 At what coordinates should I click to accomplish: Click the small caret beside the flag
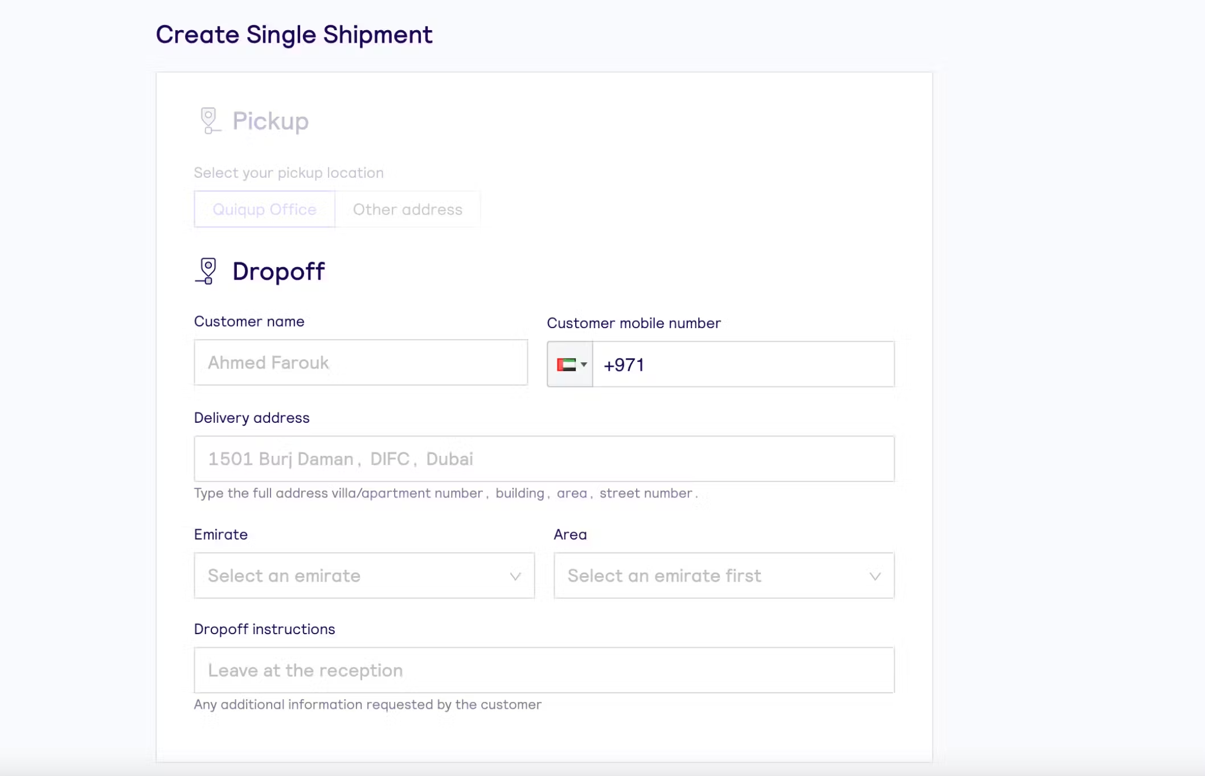pos(584,365)
